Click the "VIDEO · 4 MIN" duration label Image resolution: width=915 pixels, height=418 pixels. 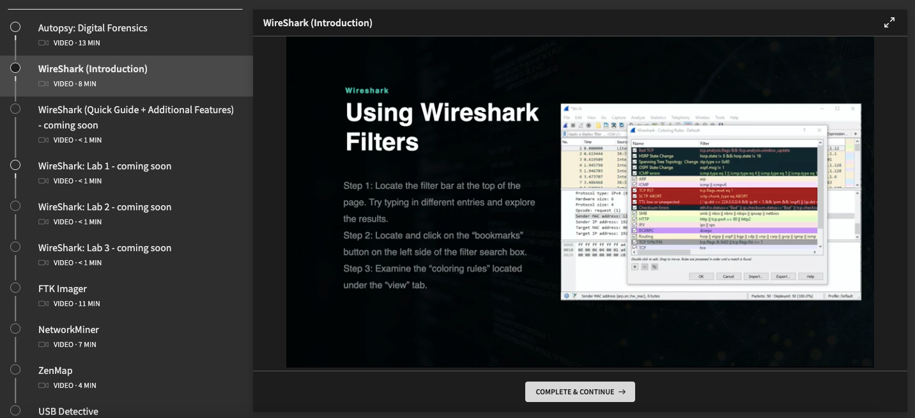(x=75, y=385)
